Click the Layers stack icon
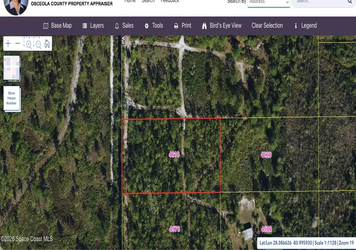 (x=85, y=26)
